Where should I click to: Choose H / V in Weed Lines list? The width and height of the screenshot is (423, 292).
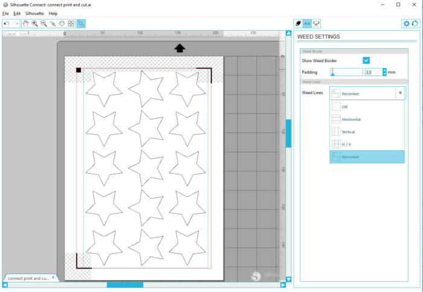pos(367,144)
